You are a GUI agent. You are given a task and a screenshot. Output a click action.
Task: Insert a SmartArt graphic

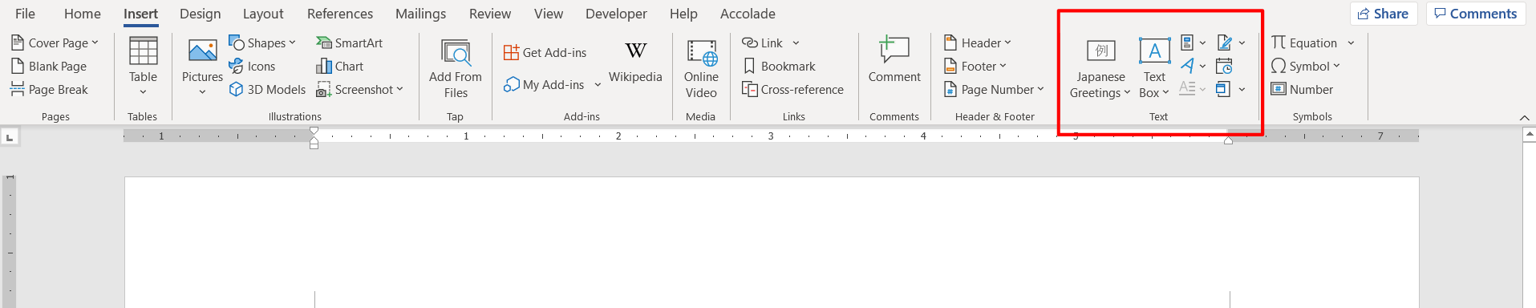(349, 43)
